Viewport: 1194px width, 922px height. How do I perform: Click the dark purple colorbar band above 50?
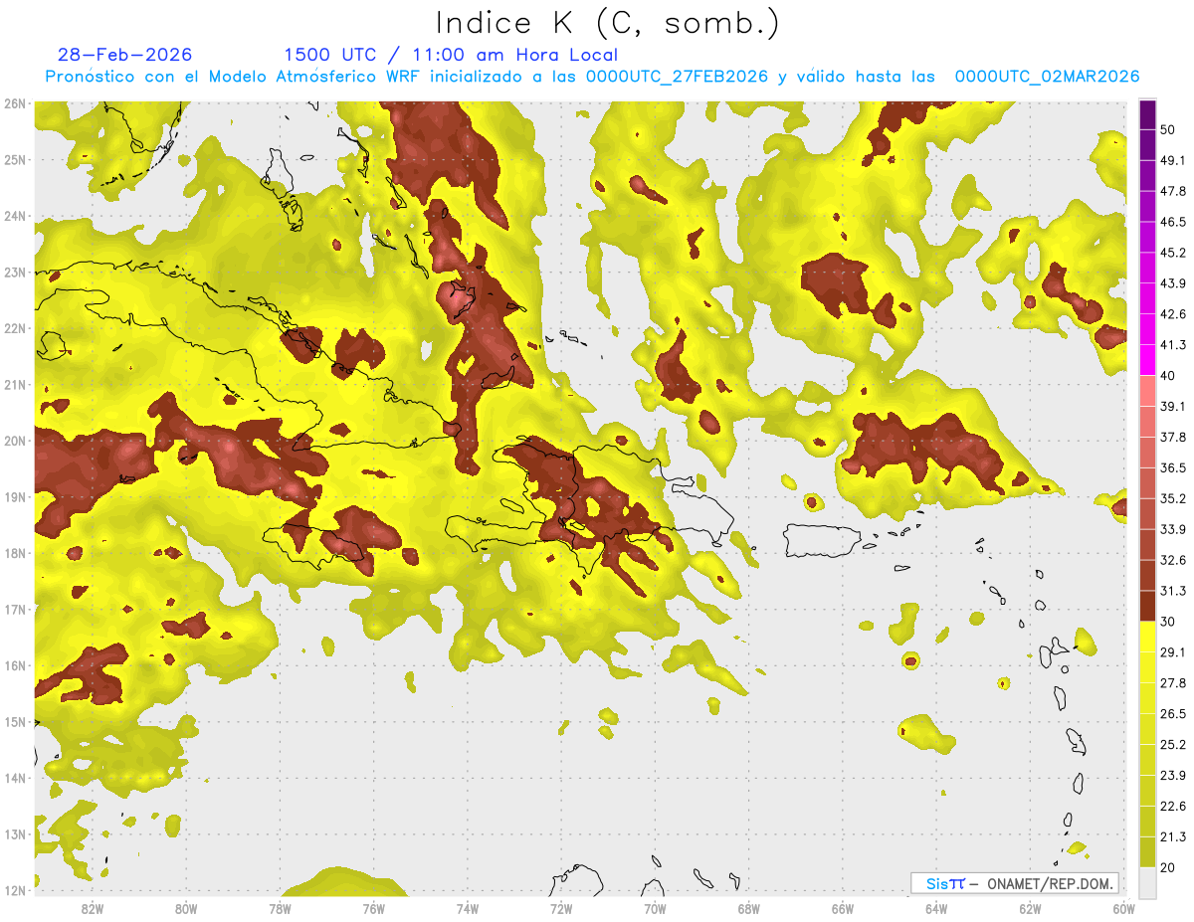pyautogui.click(x=1147, y=113)
